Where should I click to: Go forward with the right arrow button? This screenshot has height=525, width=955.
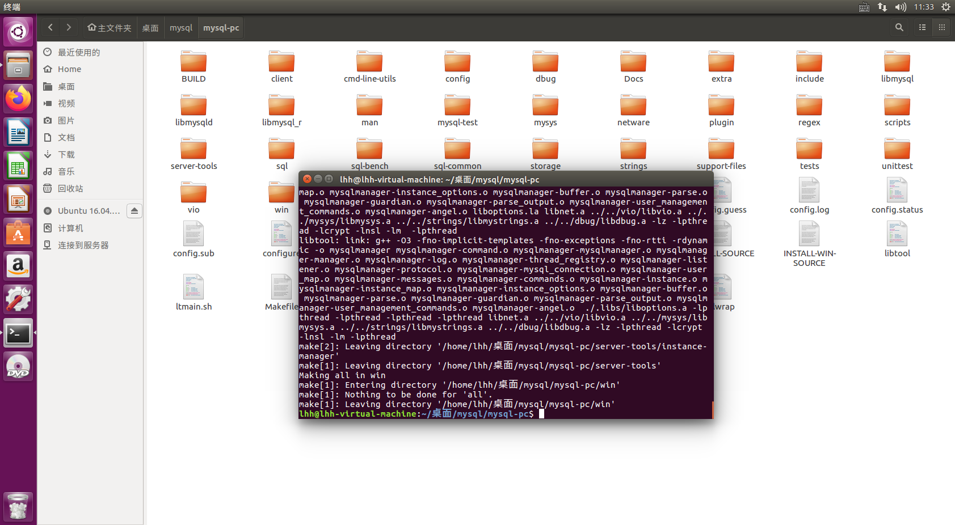[x=69, y=27]
